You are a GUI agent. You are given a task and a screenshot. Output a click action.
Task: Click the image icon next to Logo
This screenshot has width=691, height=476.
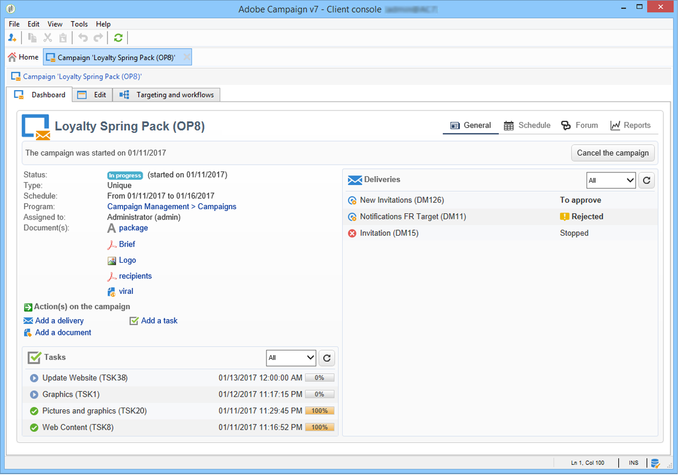[112, 261]
